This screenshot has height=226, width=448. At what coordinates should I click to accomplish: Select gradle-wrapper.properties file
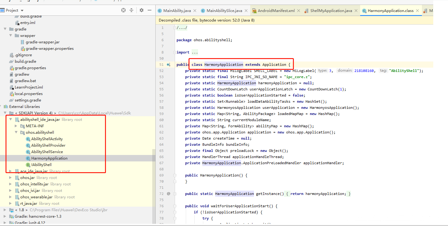[x=50, y=49]
